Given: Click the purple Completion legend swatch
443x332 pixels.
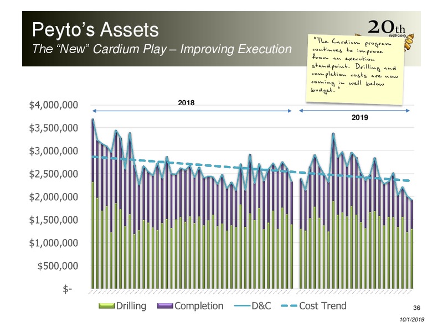Looking at the screenshot, I should 165,306.
